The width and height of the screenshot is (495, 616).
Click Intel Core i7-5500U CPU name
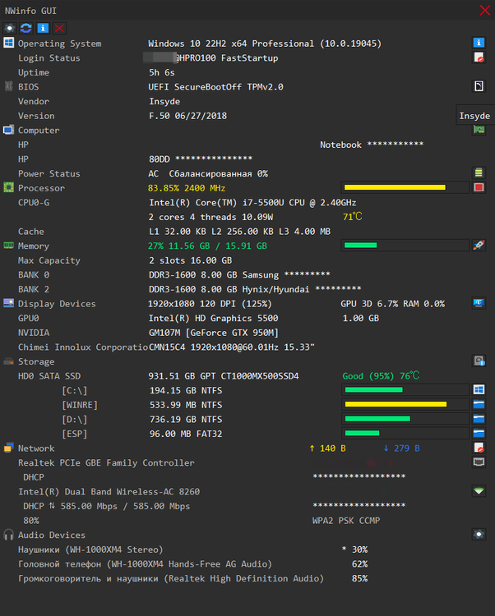[x=252, y=203]
